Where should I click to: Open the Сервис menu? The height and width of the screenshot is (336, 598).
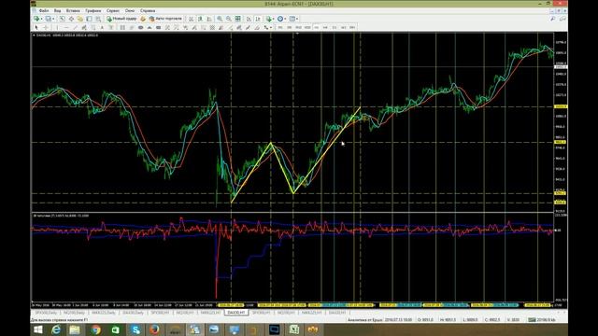tap(113, 10)
